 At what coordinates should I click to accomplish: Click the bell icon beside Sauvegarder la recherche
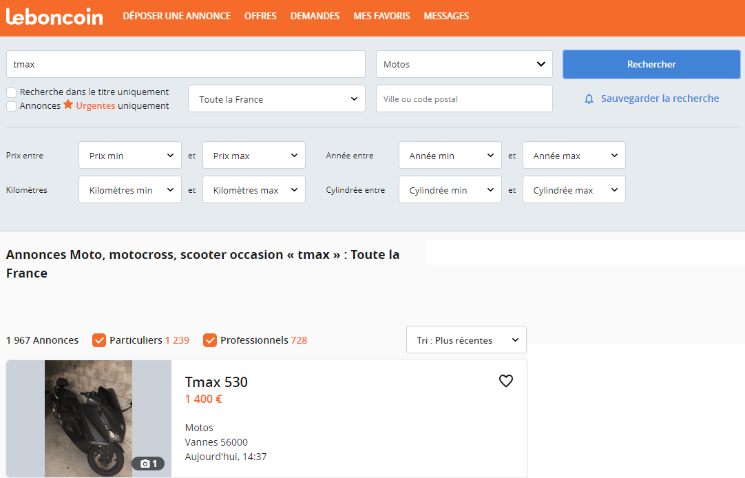pos(589,98)
